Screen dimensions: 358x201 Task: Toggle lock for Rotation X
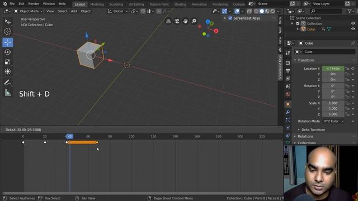[347, 85]
